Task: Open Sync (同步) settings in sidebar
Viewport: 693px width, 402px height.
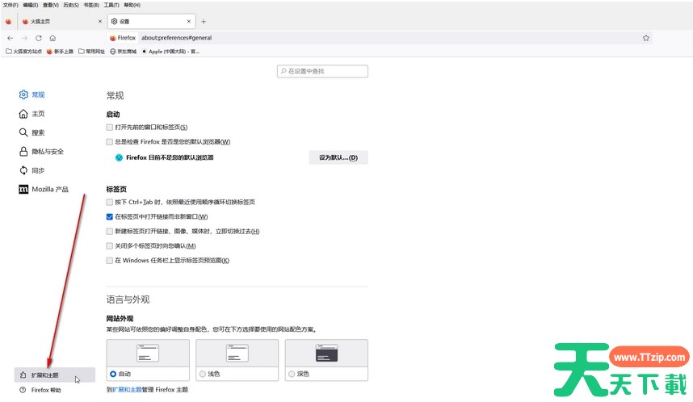Action: 23,170
